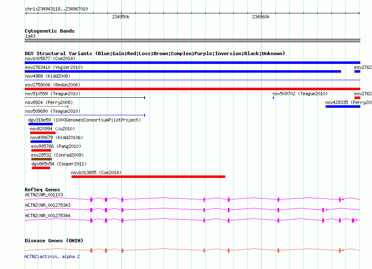Click the nsv8924 (Perry2008) label
Screen dimensions: 372x269
(49, 102)
